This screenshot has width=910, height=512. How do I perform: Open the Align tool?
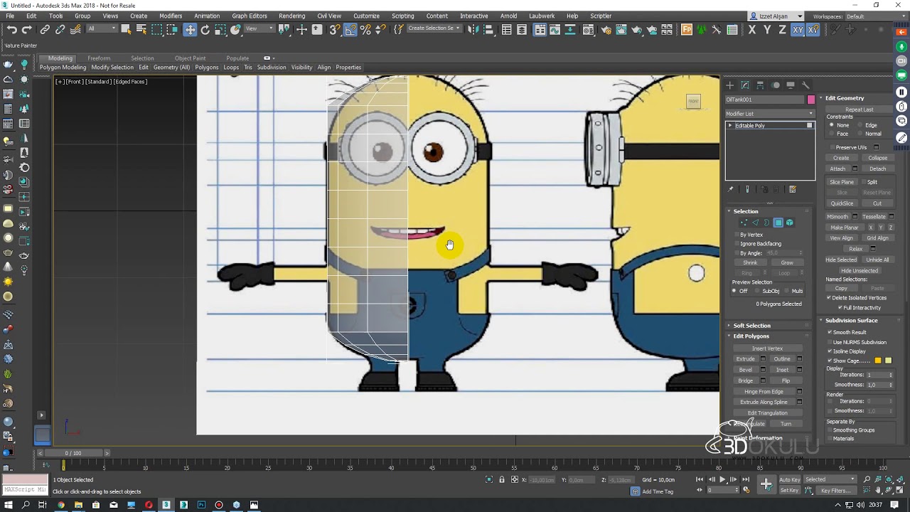coord(488,29)
